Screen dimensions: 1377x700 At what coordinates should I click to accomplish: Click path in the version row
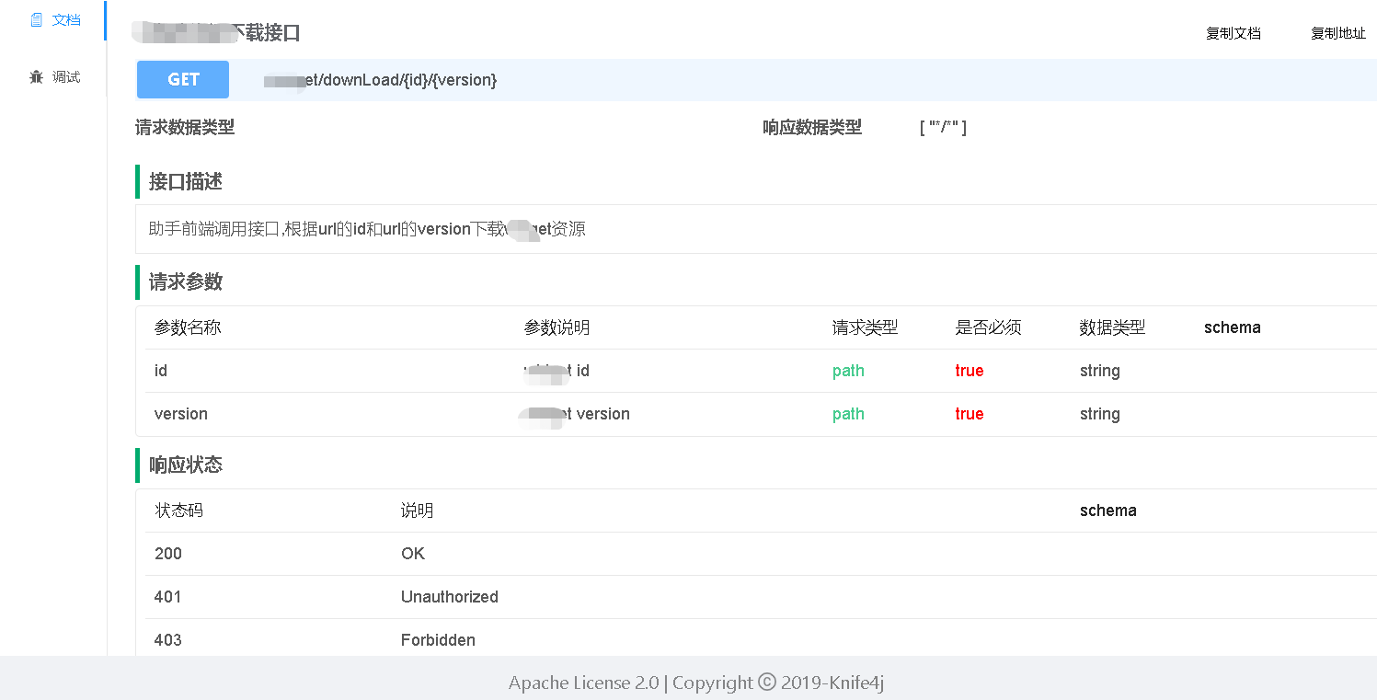pyautogui.click(x=848, y=414)
